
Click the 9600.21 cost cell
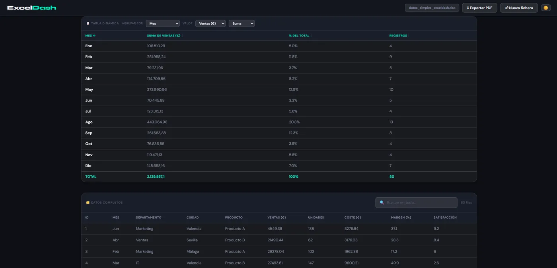pyautogui.click(x=351, y=263)
